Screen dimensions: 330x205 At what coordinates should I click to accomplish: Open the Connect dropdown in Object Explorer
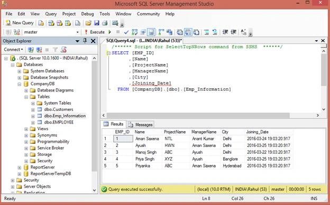[x=13, y=50]
